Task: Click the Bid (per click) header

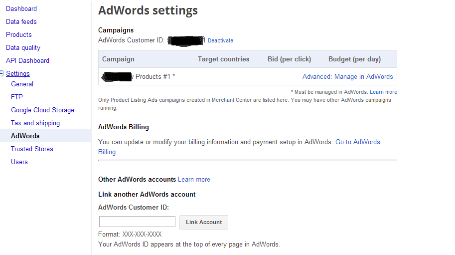Action: [289, 59]
